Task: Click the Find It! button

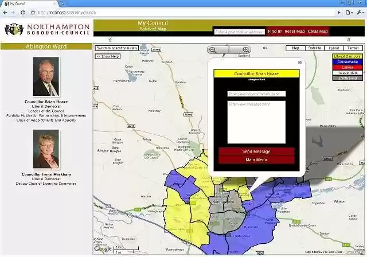Action: coord(275,31)
